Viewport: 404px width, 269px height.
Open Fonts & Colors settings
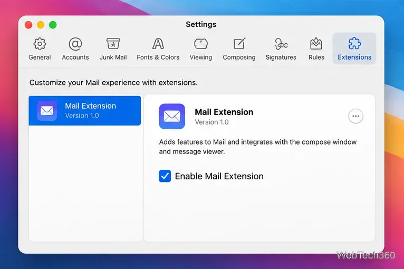(158, 49)
